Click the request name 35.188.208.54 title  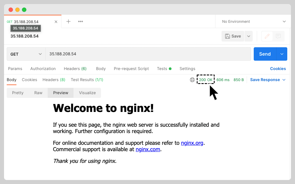(x=24, y=36)
